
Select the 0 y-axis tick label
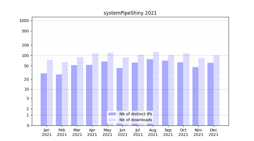coord(28,125)
